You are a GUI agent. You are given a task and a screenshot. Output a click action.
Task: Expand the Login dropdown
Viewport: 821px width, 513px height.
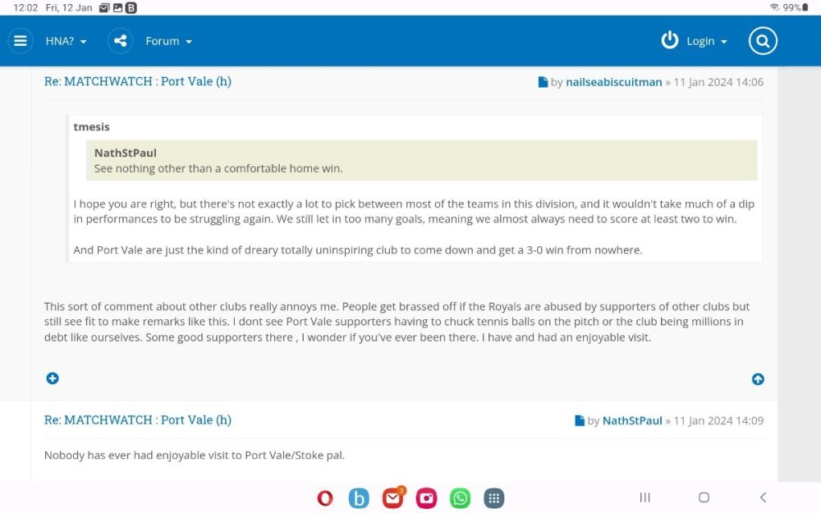[x=707, y=41]
